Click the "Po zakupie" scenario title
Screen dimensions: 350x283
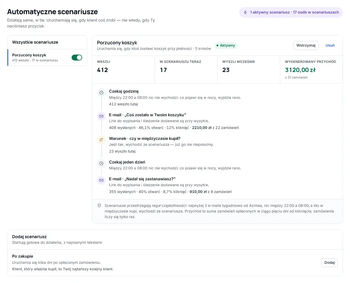pos(23,256)
